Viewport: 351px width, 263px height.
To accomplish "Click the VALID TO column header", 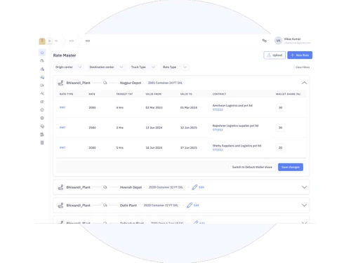I will coord(186,94).
